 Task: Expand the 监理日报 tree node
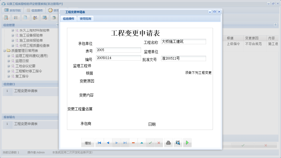[9, 61]
